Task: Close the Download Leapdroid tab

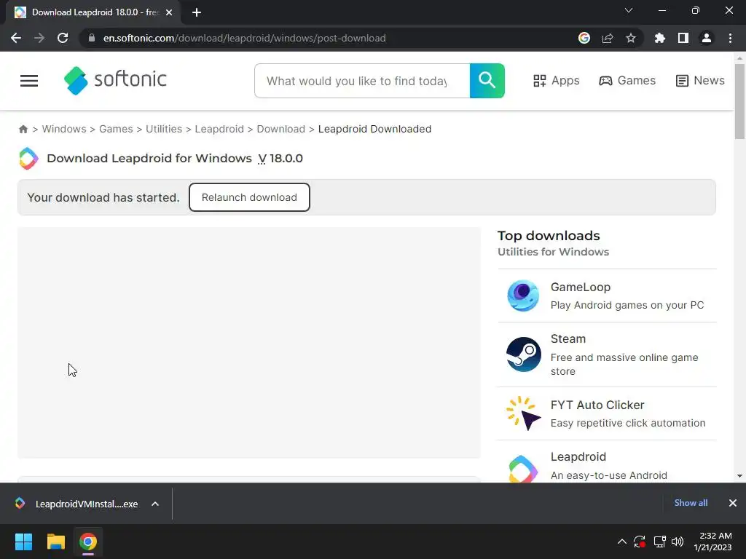Action: coord(169,12)
